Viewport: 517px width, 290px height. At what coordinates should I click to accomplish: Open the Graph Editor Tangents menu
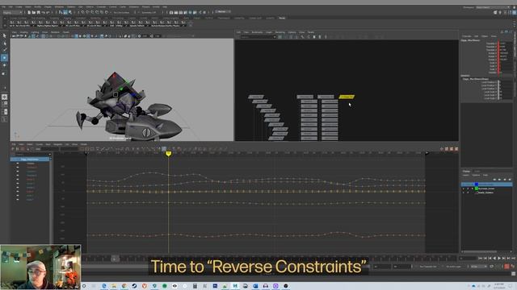click(x=57, y=144)
